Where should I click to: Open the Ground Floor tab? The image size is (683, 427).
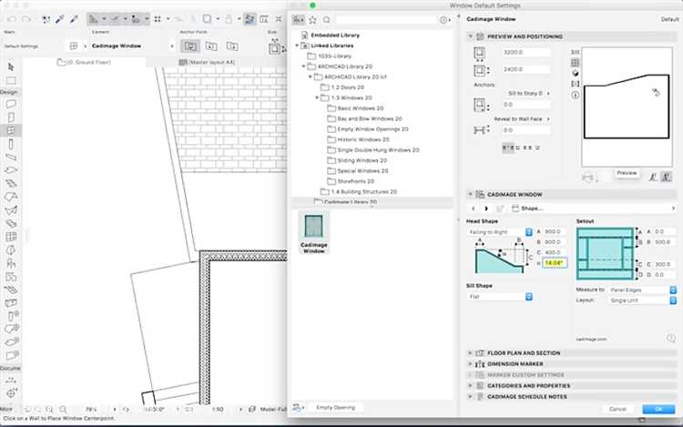[84, 62]
